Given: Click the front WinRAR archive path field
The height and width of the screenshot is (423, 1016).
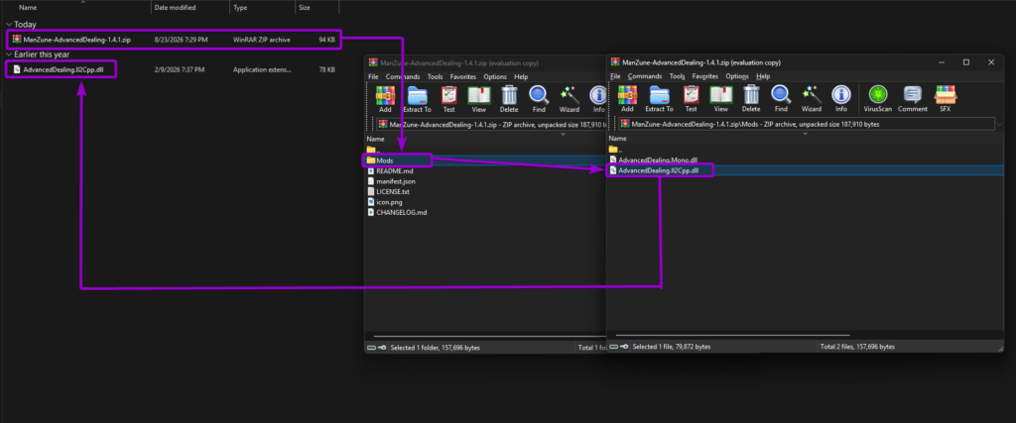Looking at the screenshot, I should tap(807, 124).
